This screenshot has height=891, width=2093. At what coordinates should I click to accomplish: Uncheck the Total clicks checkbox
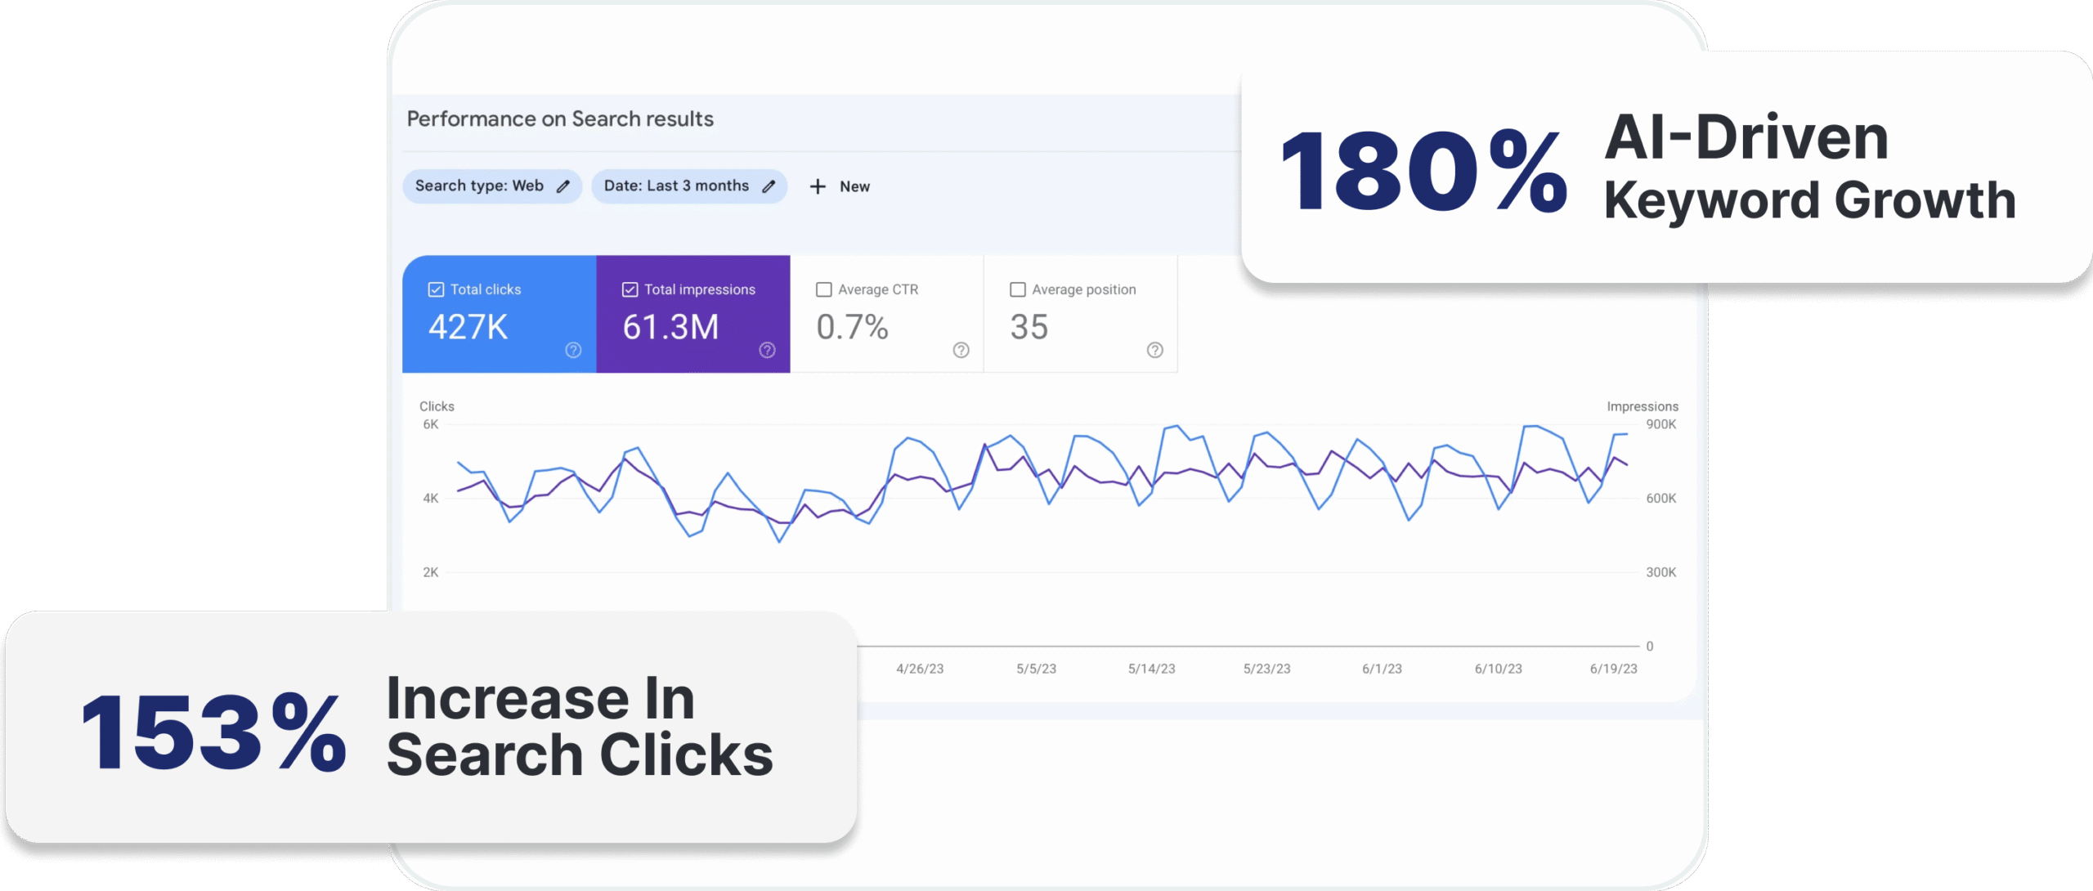tap(436, 289)
